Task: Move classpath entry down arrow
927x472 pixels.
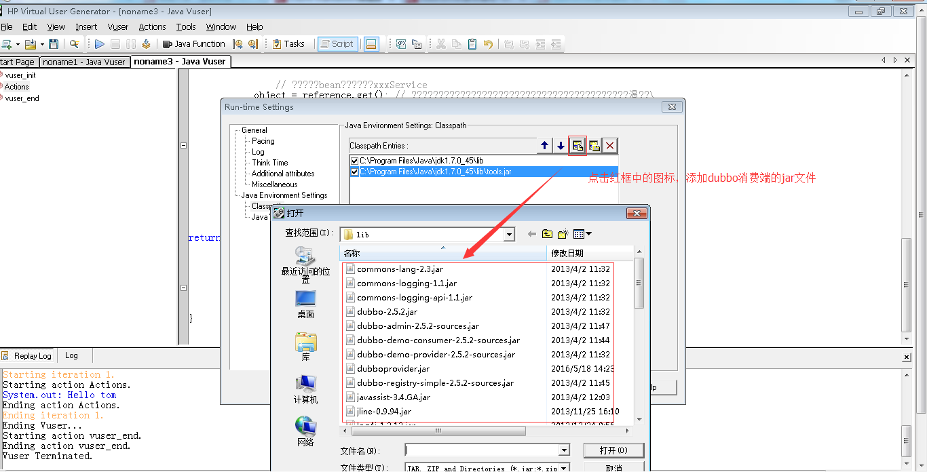Action: coord(561,146)
